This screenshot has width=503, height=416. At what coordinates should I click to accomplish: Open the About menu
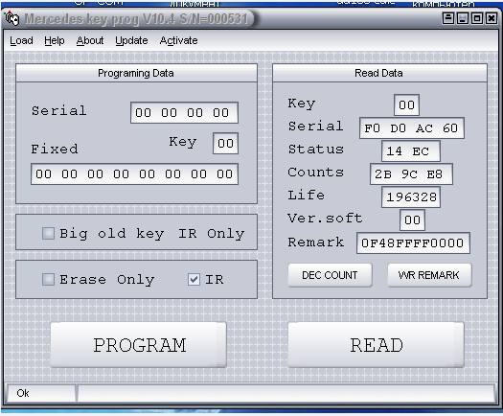coord(90,40)
